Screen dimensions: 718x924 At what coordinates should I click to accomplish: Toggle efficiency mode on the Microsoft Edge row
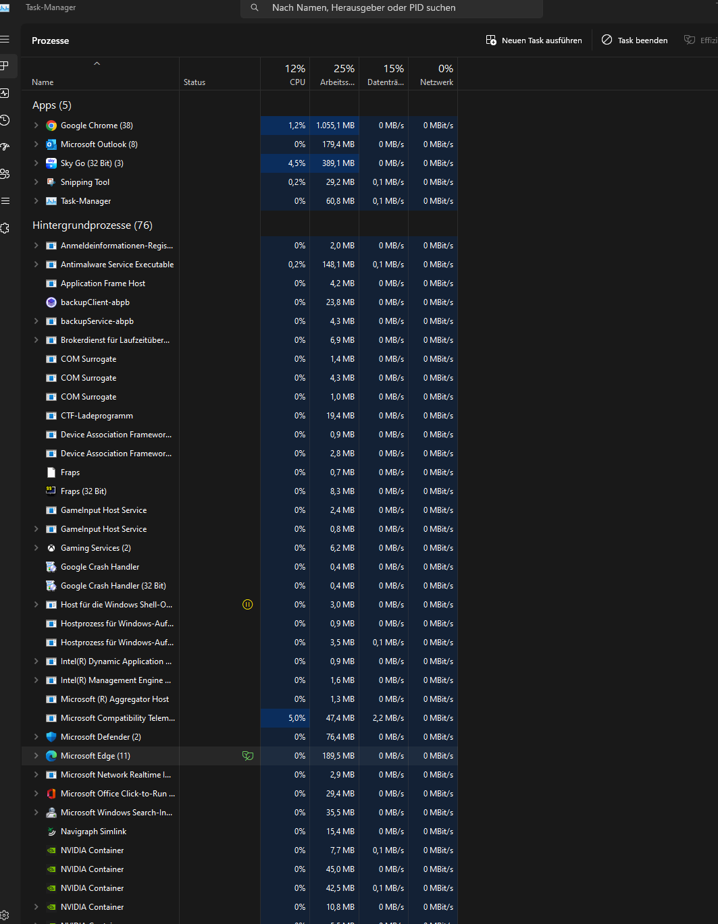pos(248,756)
